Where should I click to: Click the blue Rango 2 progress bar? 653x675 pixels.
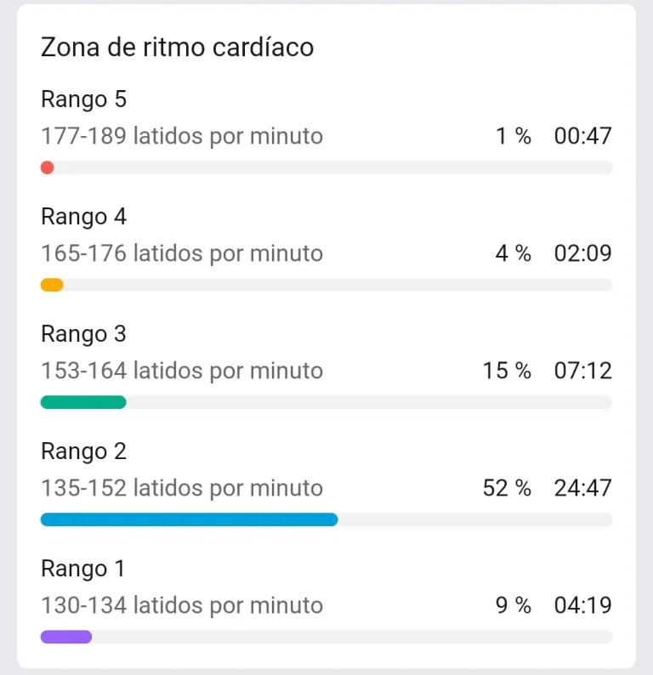coord(189,519)
